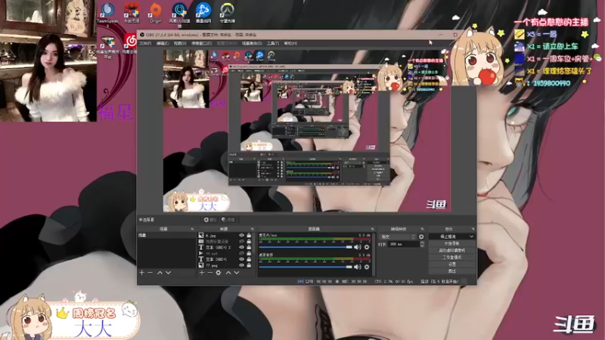Image resolution: width=605 pixels, height=340 pixels.
Task: Click the 退出 exit button
Action: (x=451, y=271)
